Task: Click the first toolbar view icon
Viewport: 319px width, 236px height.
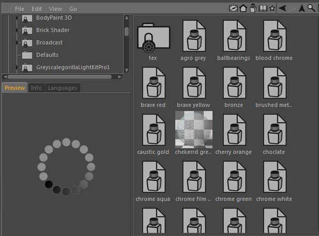Action: (233, 8)
